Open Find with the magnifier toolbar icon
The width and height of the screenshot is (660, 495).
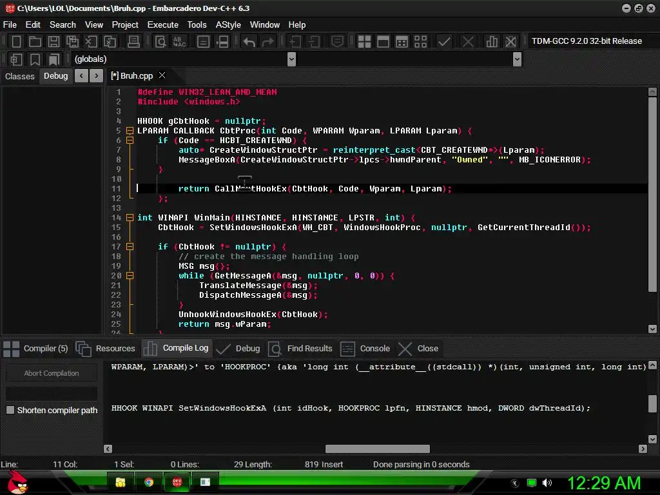[160, 41]
